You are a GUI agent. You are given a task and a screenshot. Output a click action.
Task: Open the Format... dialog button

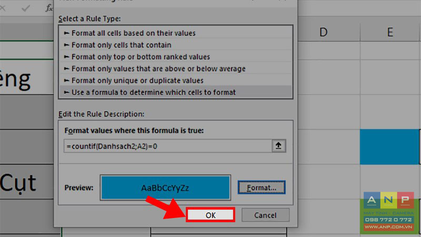click(262, 187)
